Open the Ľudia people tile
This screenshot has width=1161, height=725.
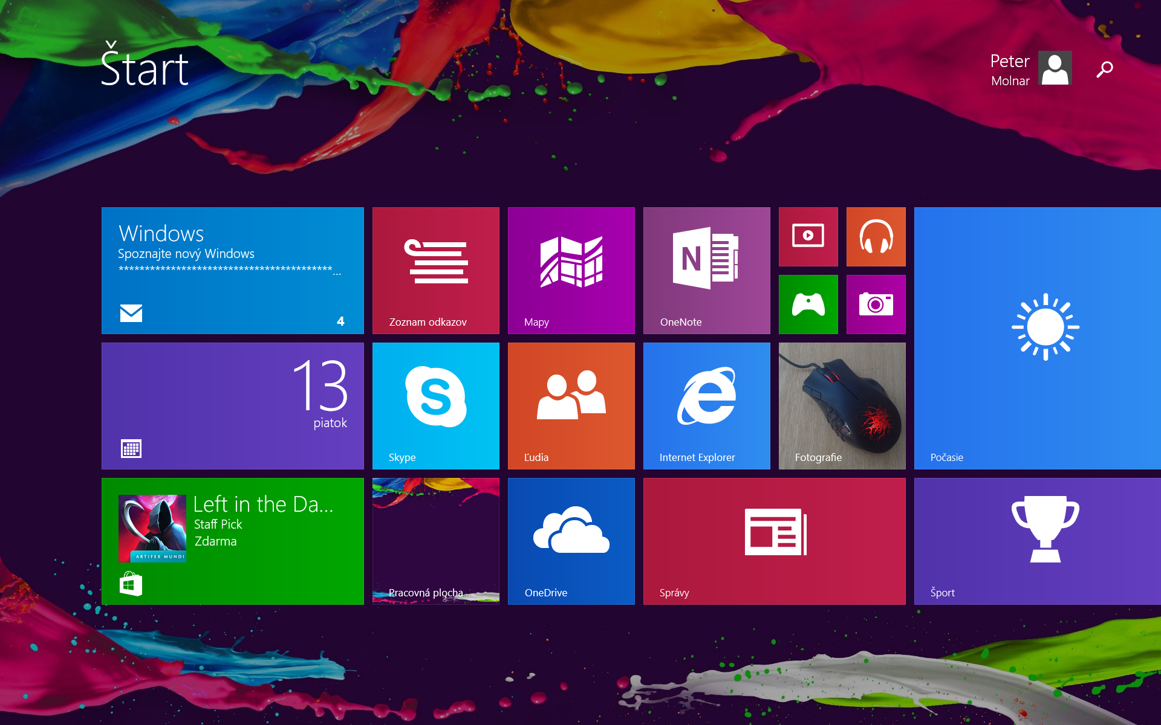coord(571,406)
